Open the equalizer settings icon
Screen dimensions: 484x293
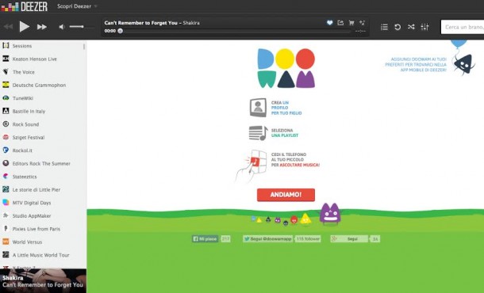pyautogui.click(x=424, y=27)
